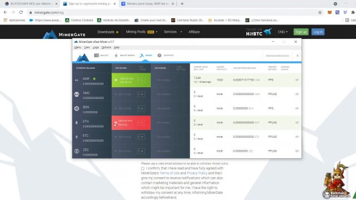Open XMR CPU cores dropdown
Viewport: 356px width, 200px height.
coord(141,80)
